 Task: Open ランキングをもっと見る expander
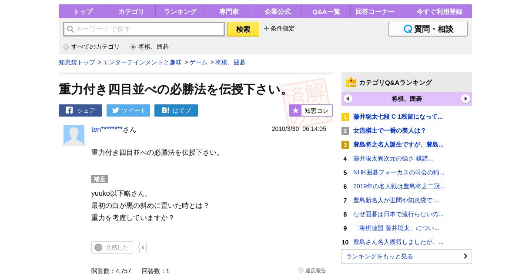click(x=407, y=256)
